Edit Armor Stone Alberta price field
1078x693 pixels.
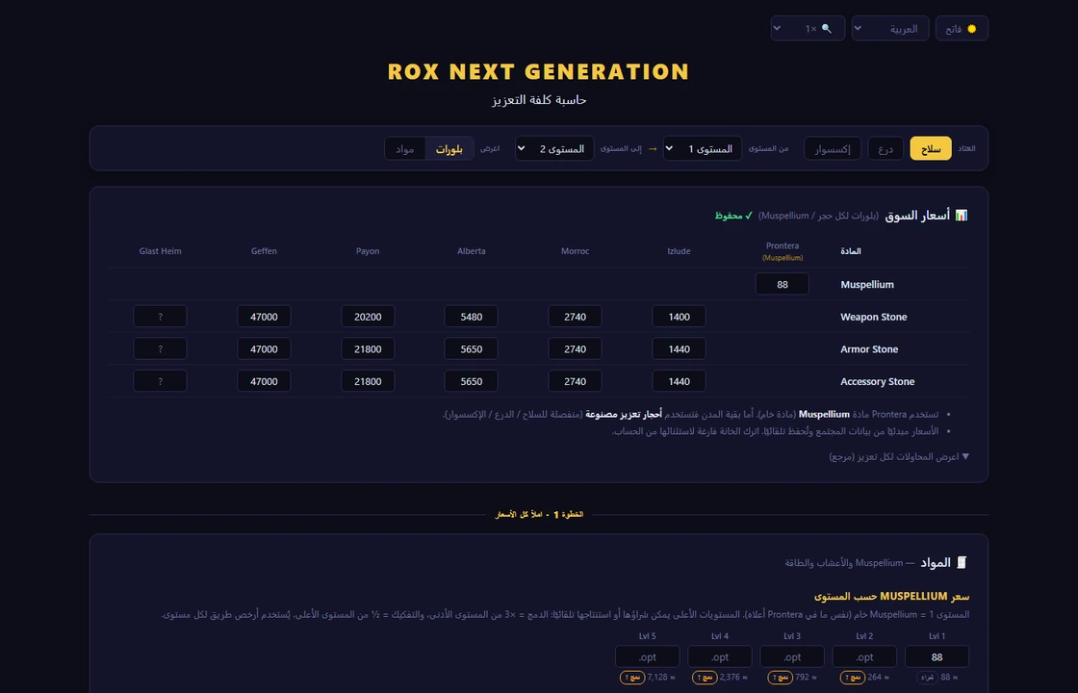pos(471,348)
